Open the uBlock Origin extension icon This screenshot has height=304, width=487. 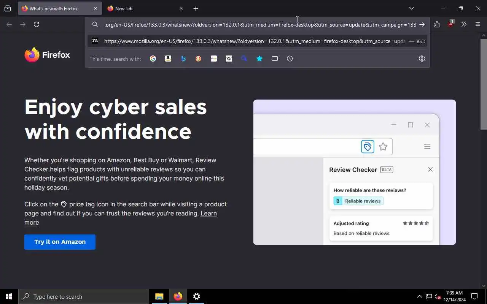(451, 24)
